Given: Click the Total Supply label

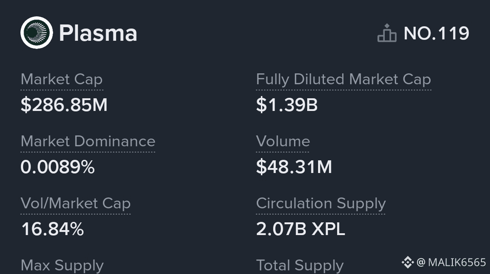Looking at the screenshot, I should tap(300, 265).
